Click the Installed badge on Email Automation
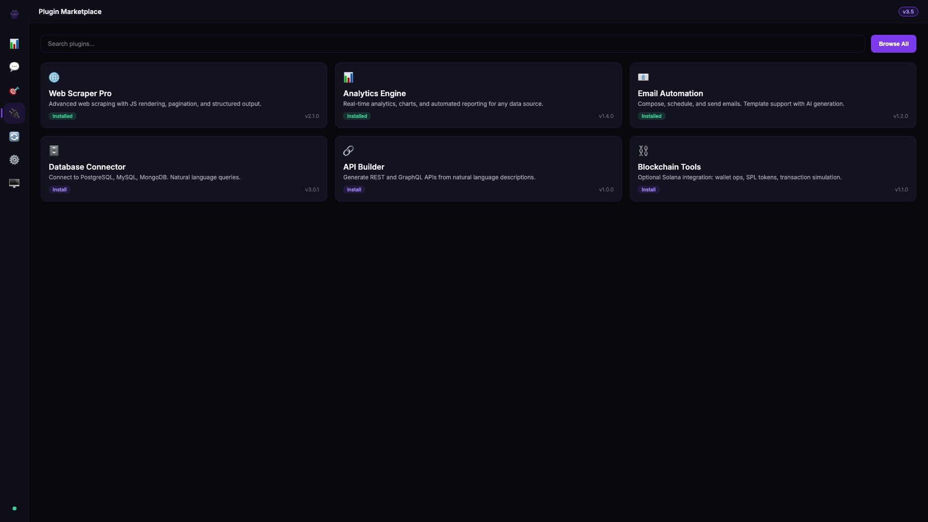Image resolution: width=928 pixels, height=522 pixels. pyautogui.click(x=651, y=116)
